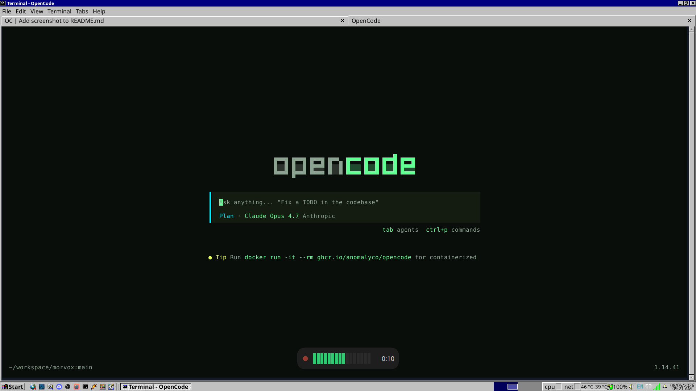
Task: Launch the blue swirl app in taskbar
Action: [x=42, y=387]
